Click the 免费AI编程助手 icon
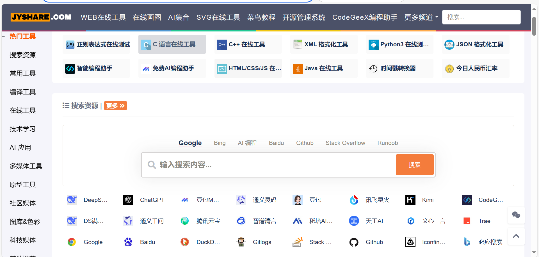539x257 pixels. coord(146,69)
